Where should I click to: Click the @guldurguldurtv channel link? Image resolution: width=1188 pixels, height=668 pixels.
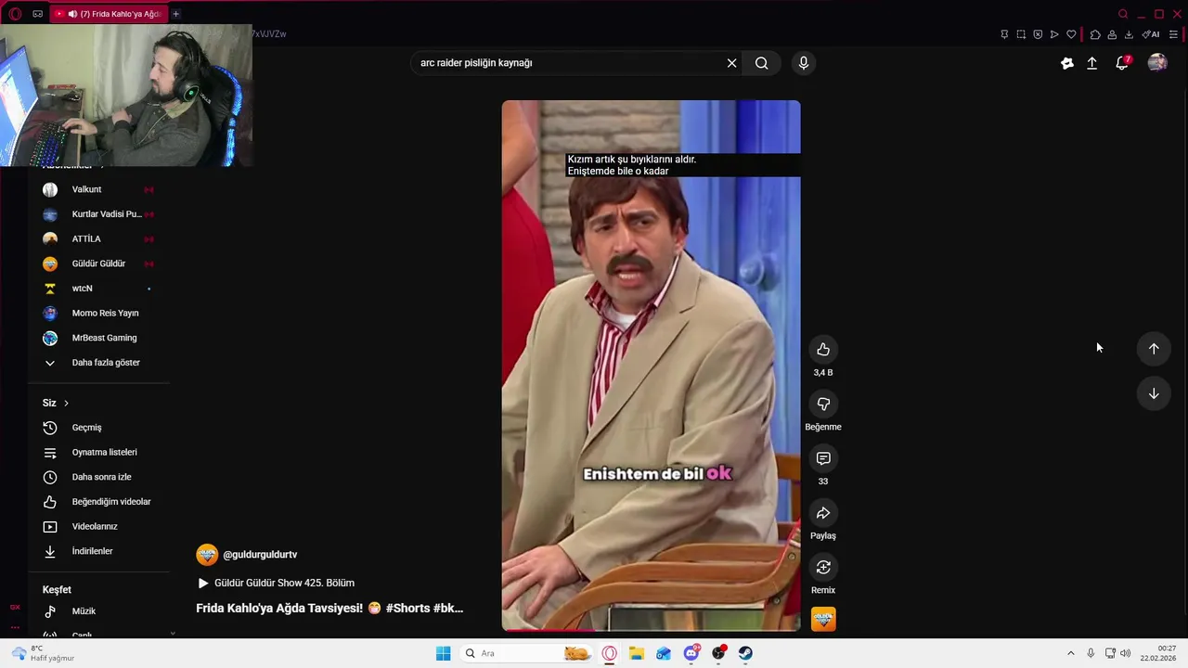260,555
